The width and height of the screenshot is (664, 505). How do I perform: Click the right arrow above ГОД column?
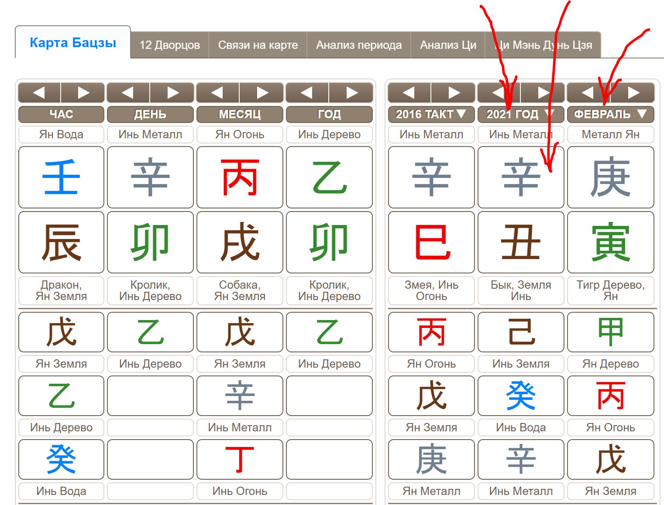click(x=351, y=92)
